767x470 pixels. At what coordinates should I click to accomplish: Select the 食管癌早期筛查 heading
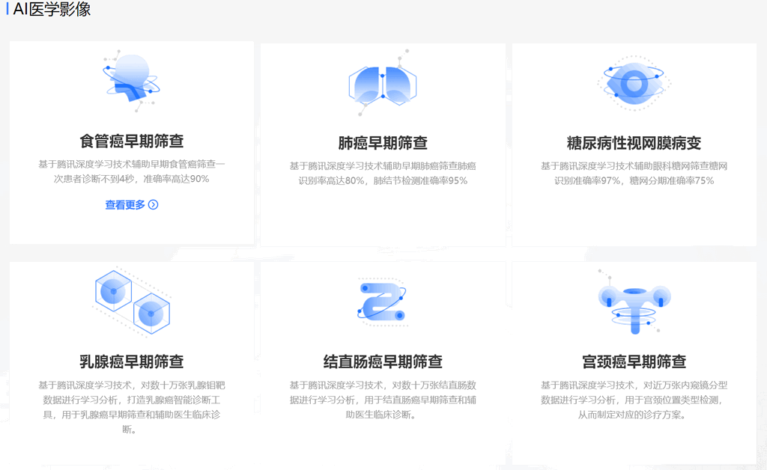pyautogui.click(x=132, y=141)
